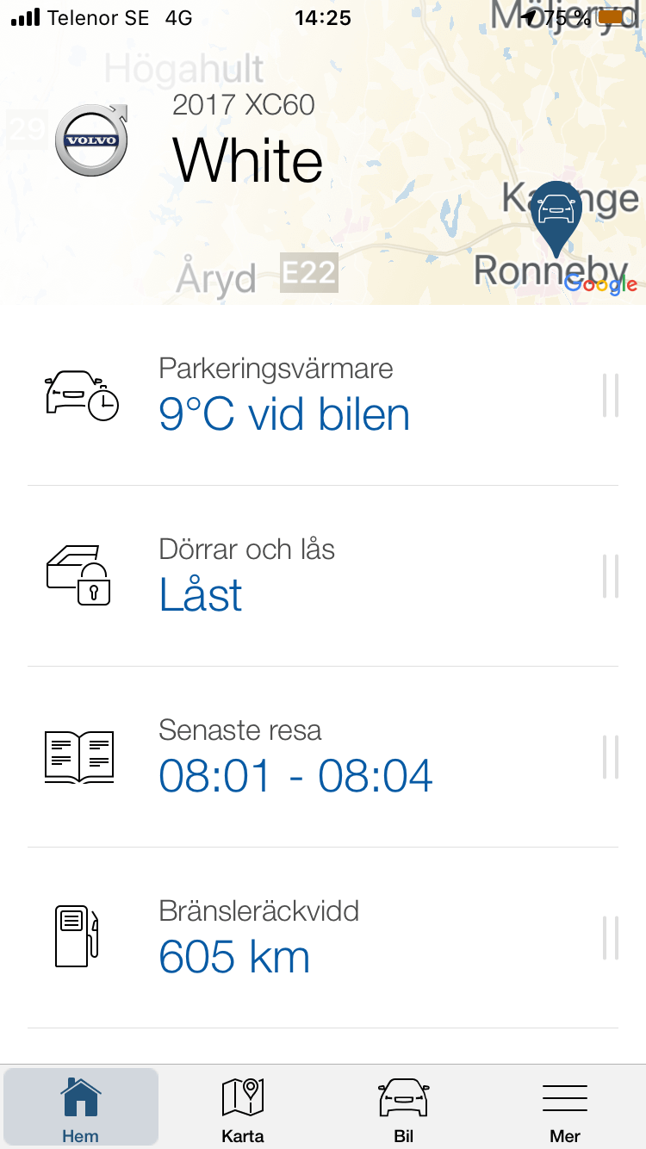The height and width of the screenshot is (1149, 646).
Task: Tap the 605 km fuel range value
Action: pyautogui.click(x=234, y=957)
